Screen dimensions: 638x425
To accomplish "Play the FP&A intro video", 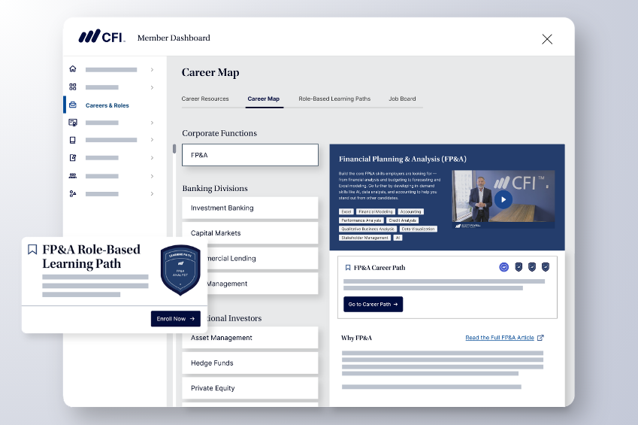I will tap(503, 199).
